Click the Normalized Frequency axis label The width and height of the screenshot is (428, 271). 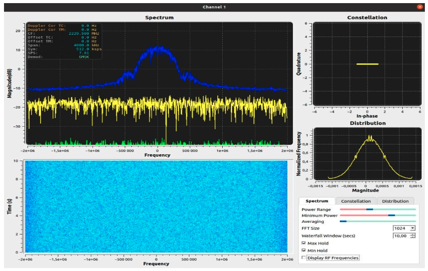coord(298,154)
